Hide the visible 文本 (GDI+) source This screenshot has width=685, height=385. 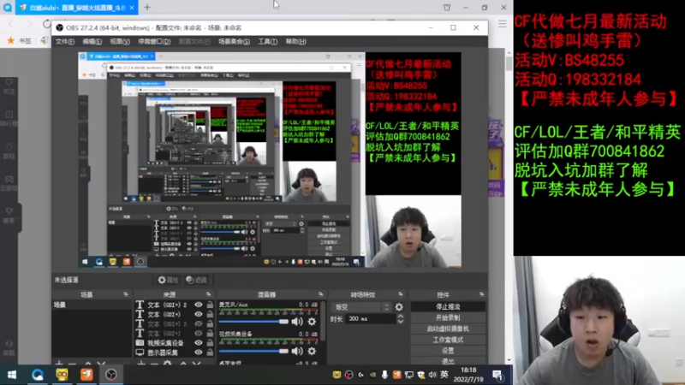(199, 314)
